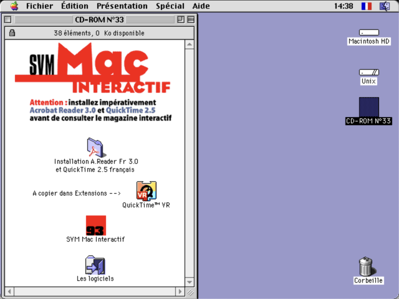The image size is (399, 299).
Task: Open the Finder application menu icon
Action: point(385,6)
